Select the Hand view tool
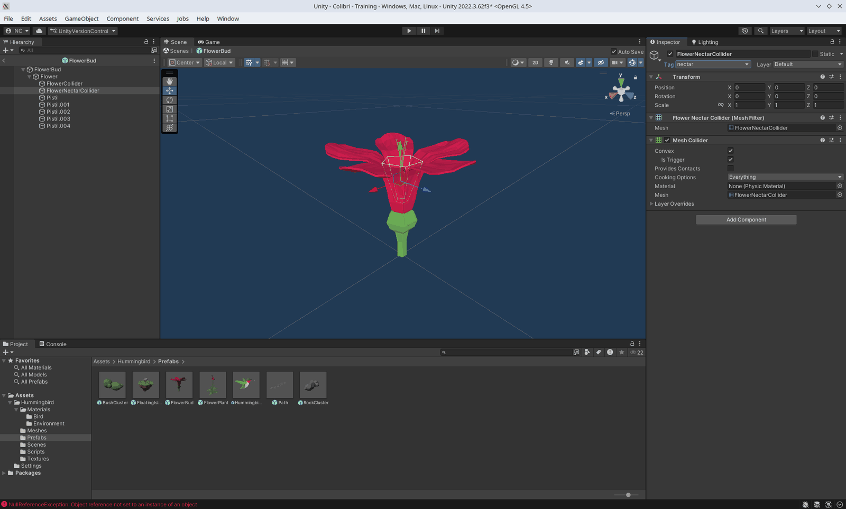This screenshot has width=846, height=509. click(169, 81)
